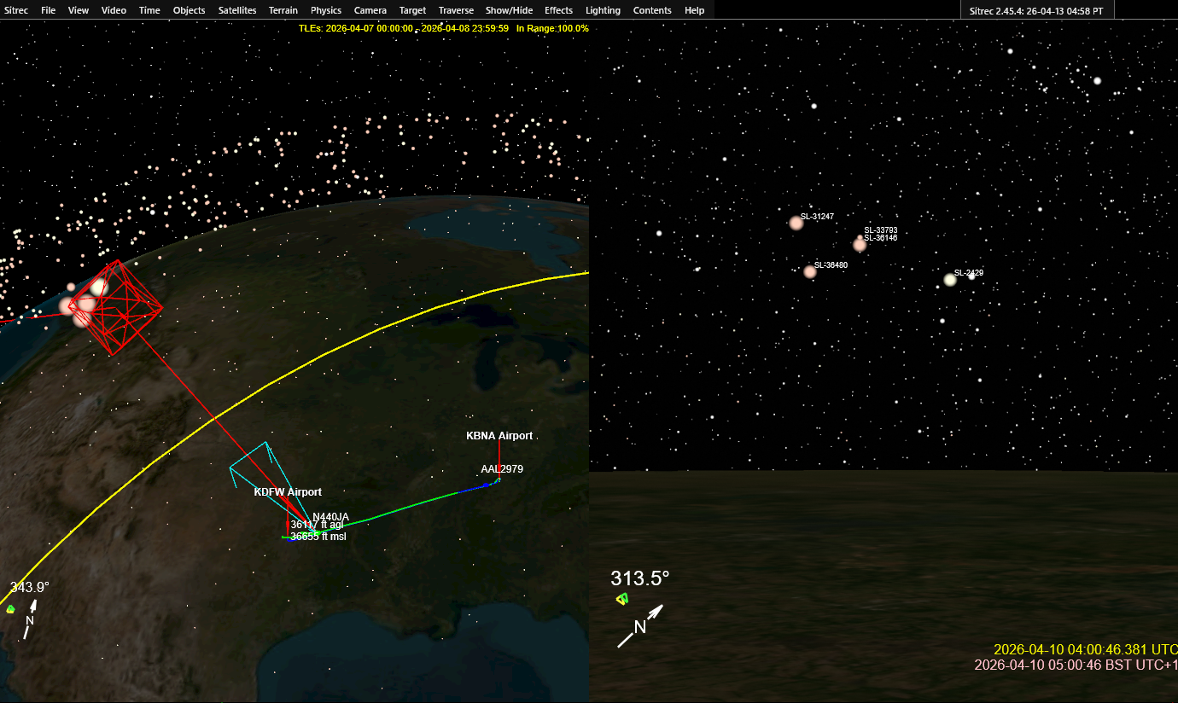Screen dimensions: 1178x703
Task: Select the AAL2979 flight label
Action: (x=502, y=469)
